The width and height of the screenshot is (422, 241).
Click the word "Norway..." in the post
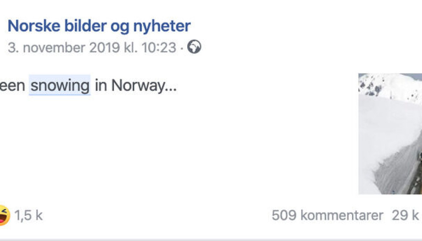tap(144, 85)
